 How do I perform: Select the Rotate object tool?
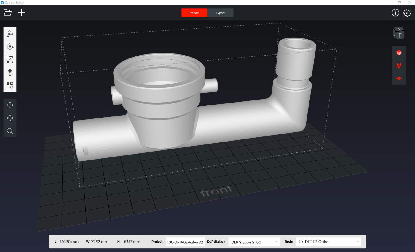10,47
